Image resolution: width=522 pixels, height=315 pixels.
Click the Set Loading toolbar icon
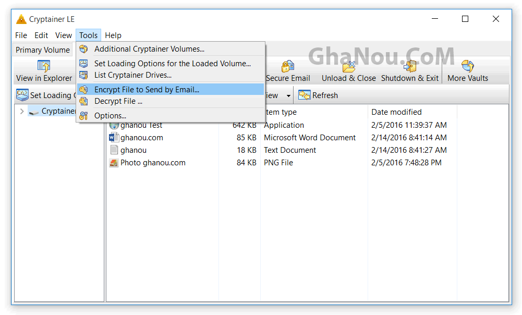(22, 95)
